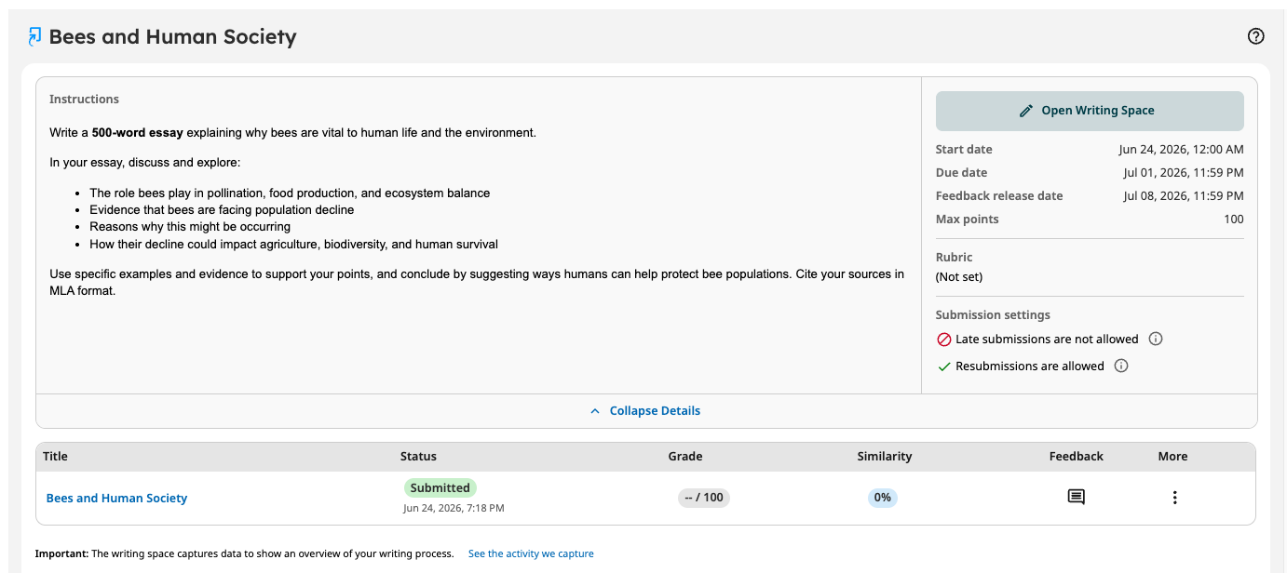Click bullet Evidence that bees are facing decline
1287x573 pixels.
click(222, 210)
